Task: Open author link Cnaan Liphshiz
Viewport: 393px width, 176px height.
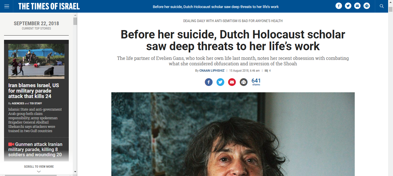Action: point(212,71)
